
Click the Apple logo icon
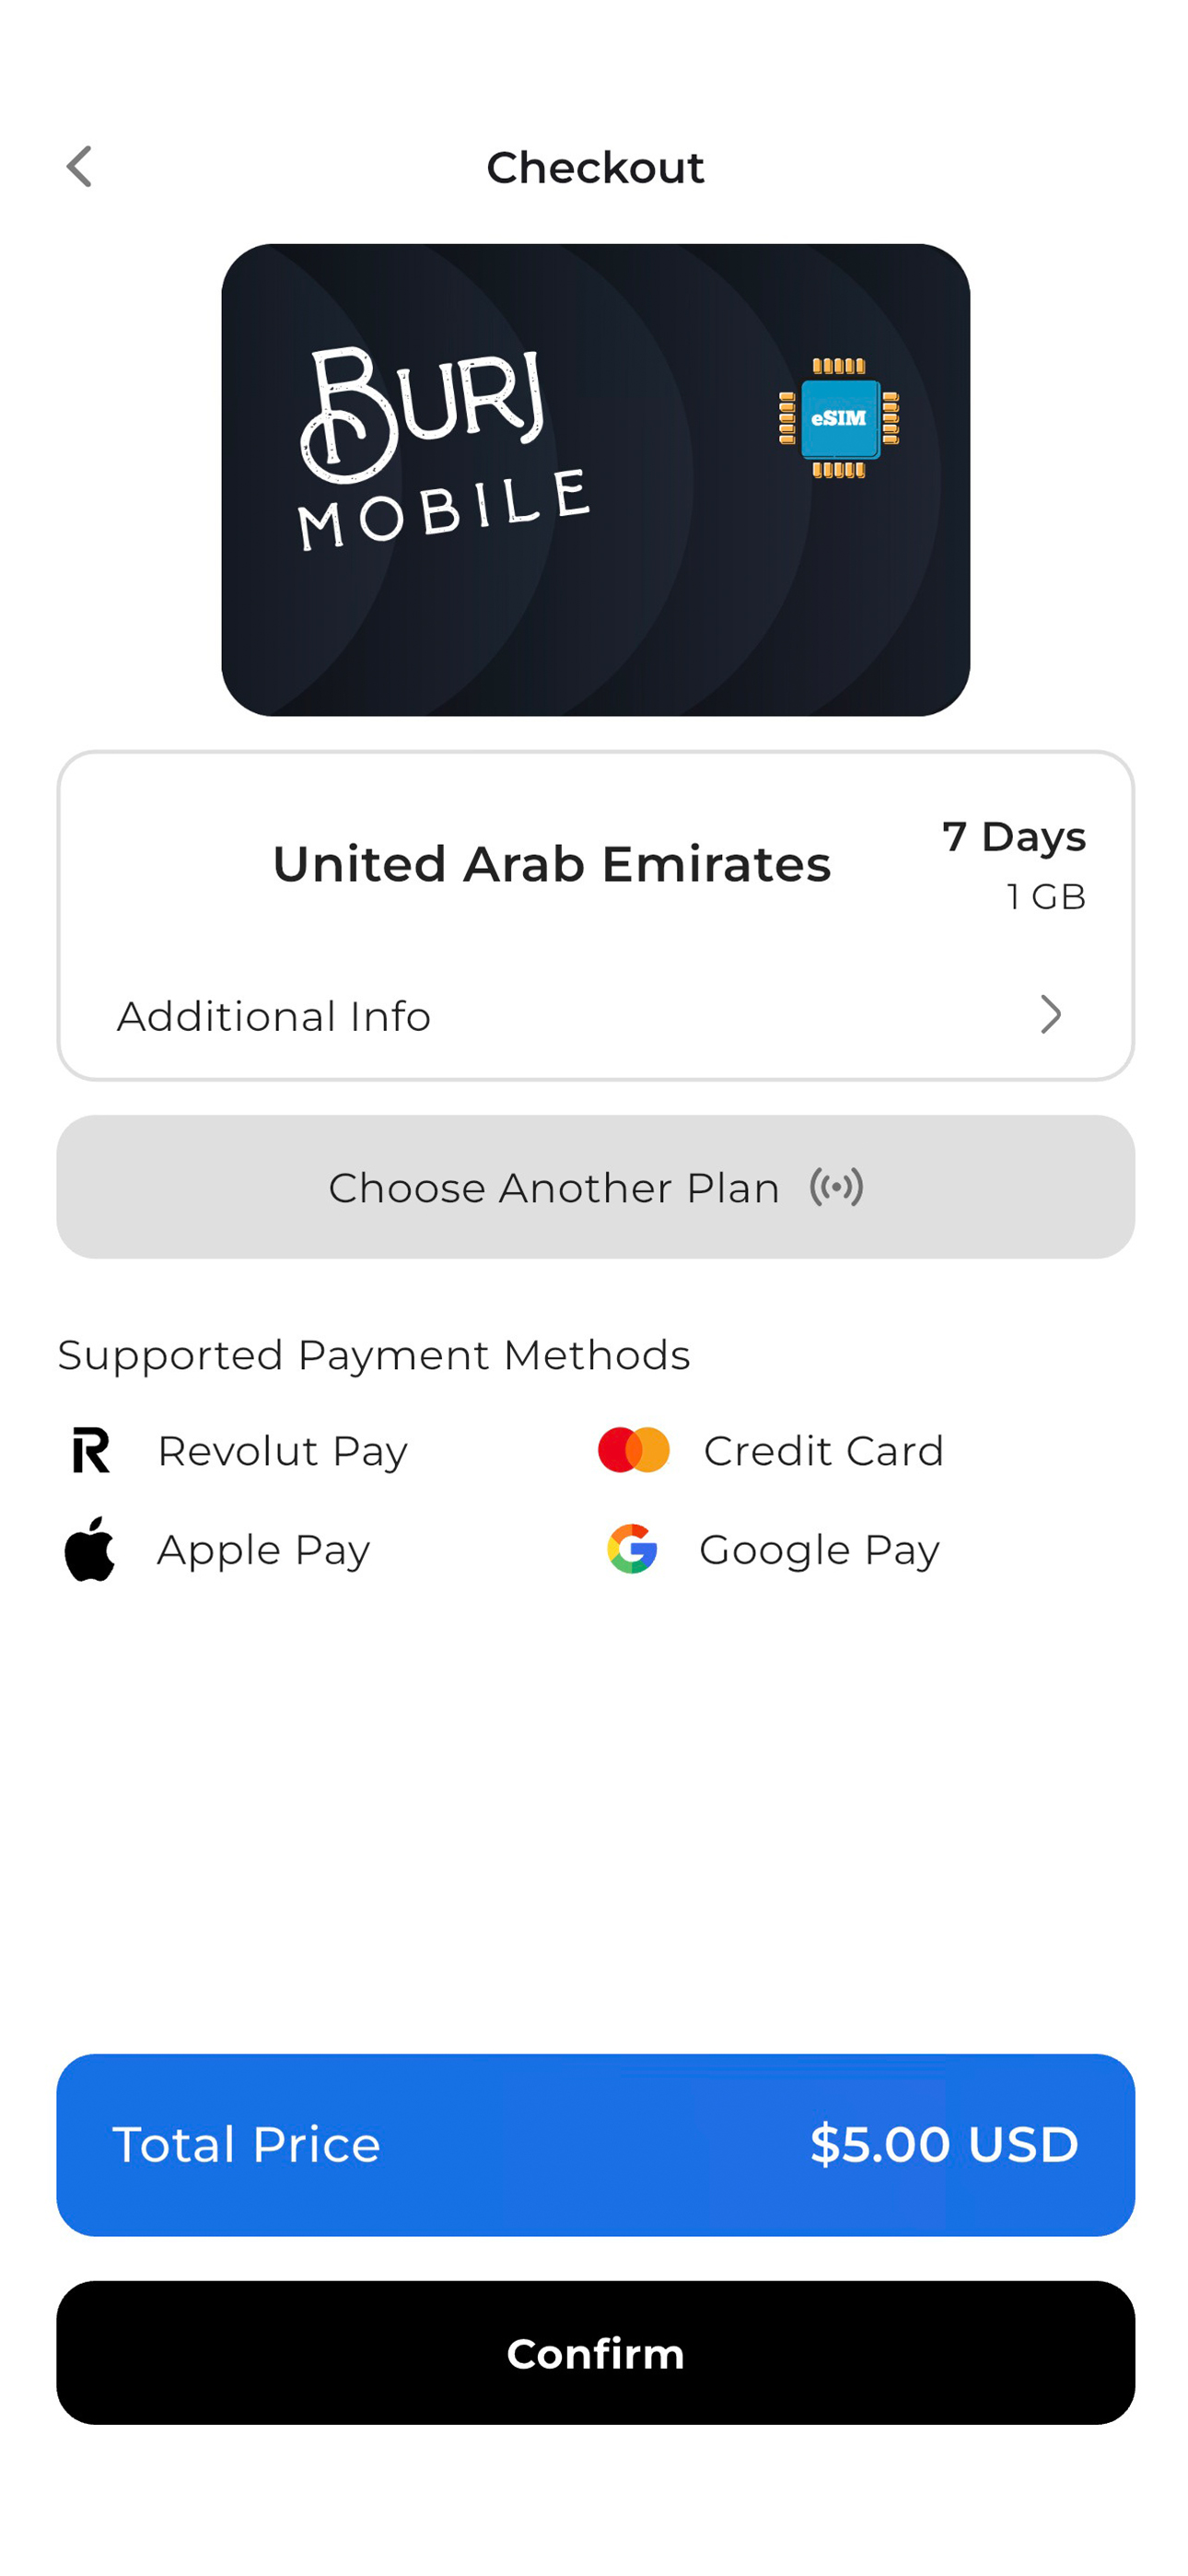pyautogui.click(x=90, y=1548)
